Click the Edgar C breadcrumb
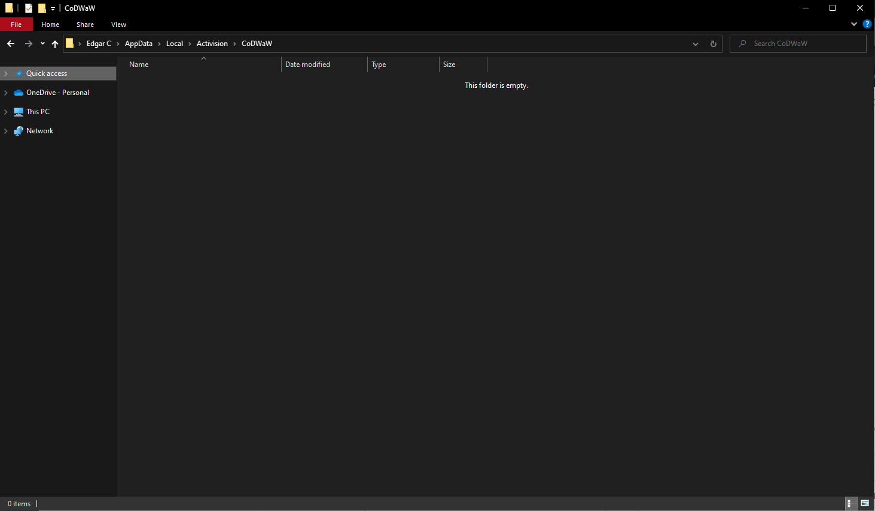 tap(99, 44)
